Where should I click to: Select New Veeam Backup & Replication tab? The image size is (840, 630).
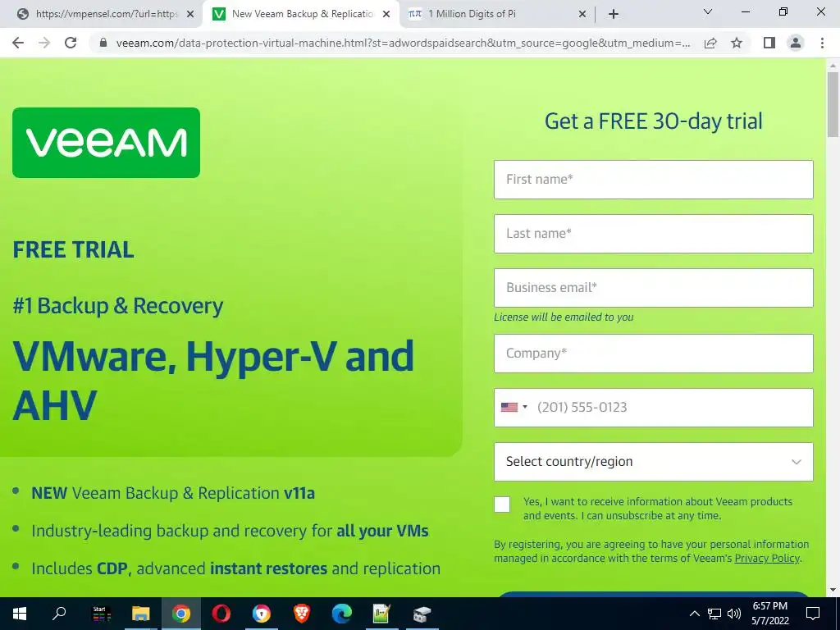point(300,14)
